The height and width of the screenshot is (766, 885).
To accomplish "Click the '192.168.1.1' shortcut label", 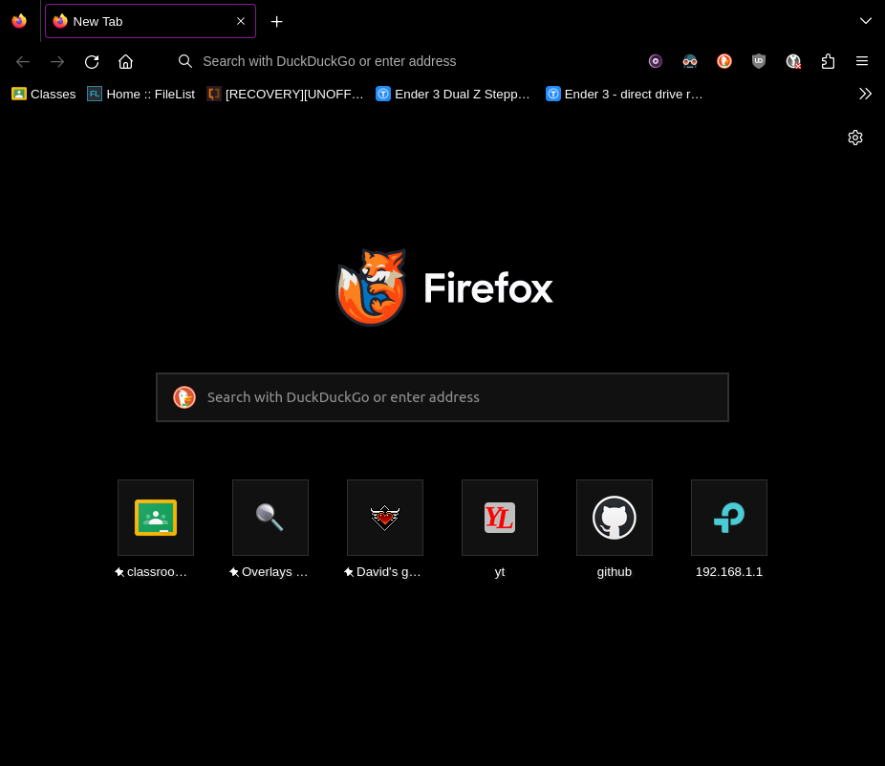I will click(x=728, y=572).
